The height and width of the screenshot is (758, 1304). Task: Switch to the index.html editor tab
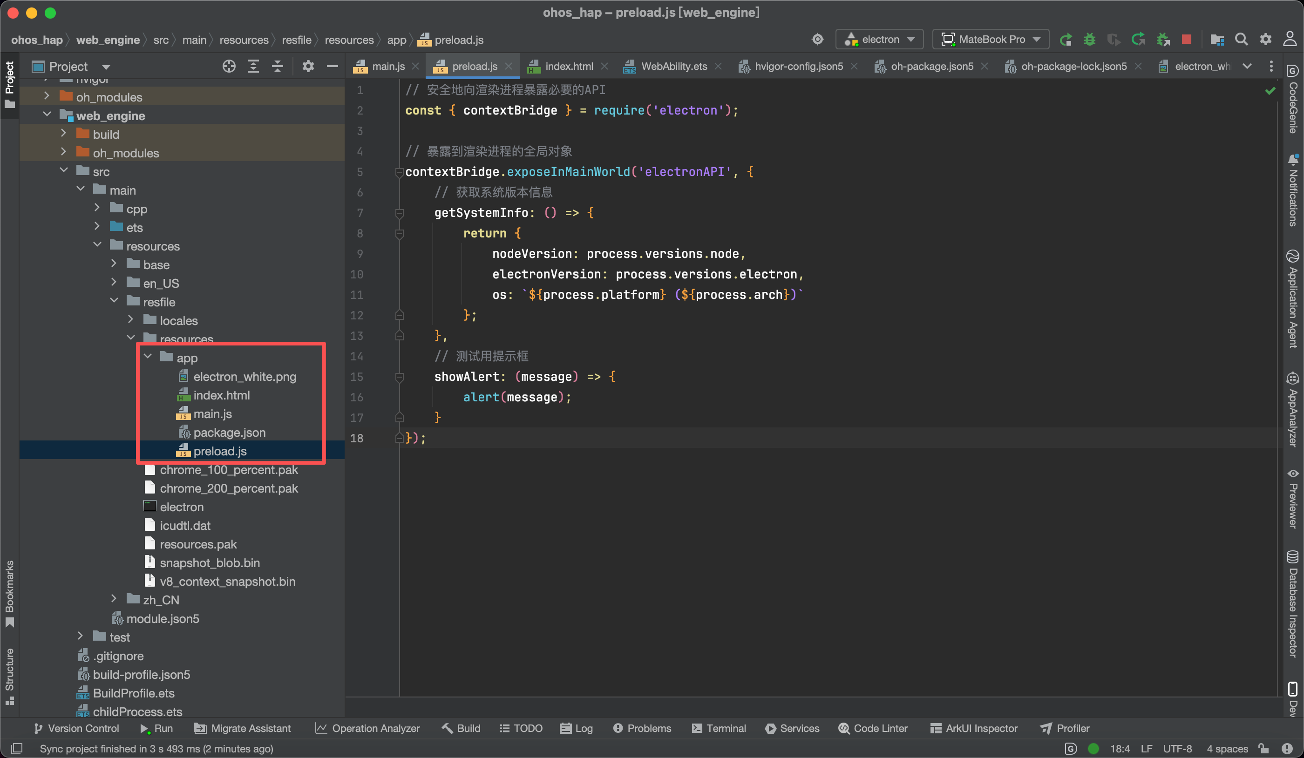568,66
